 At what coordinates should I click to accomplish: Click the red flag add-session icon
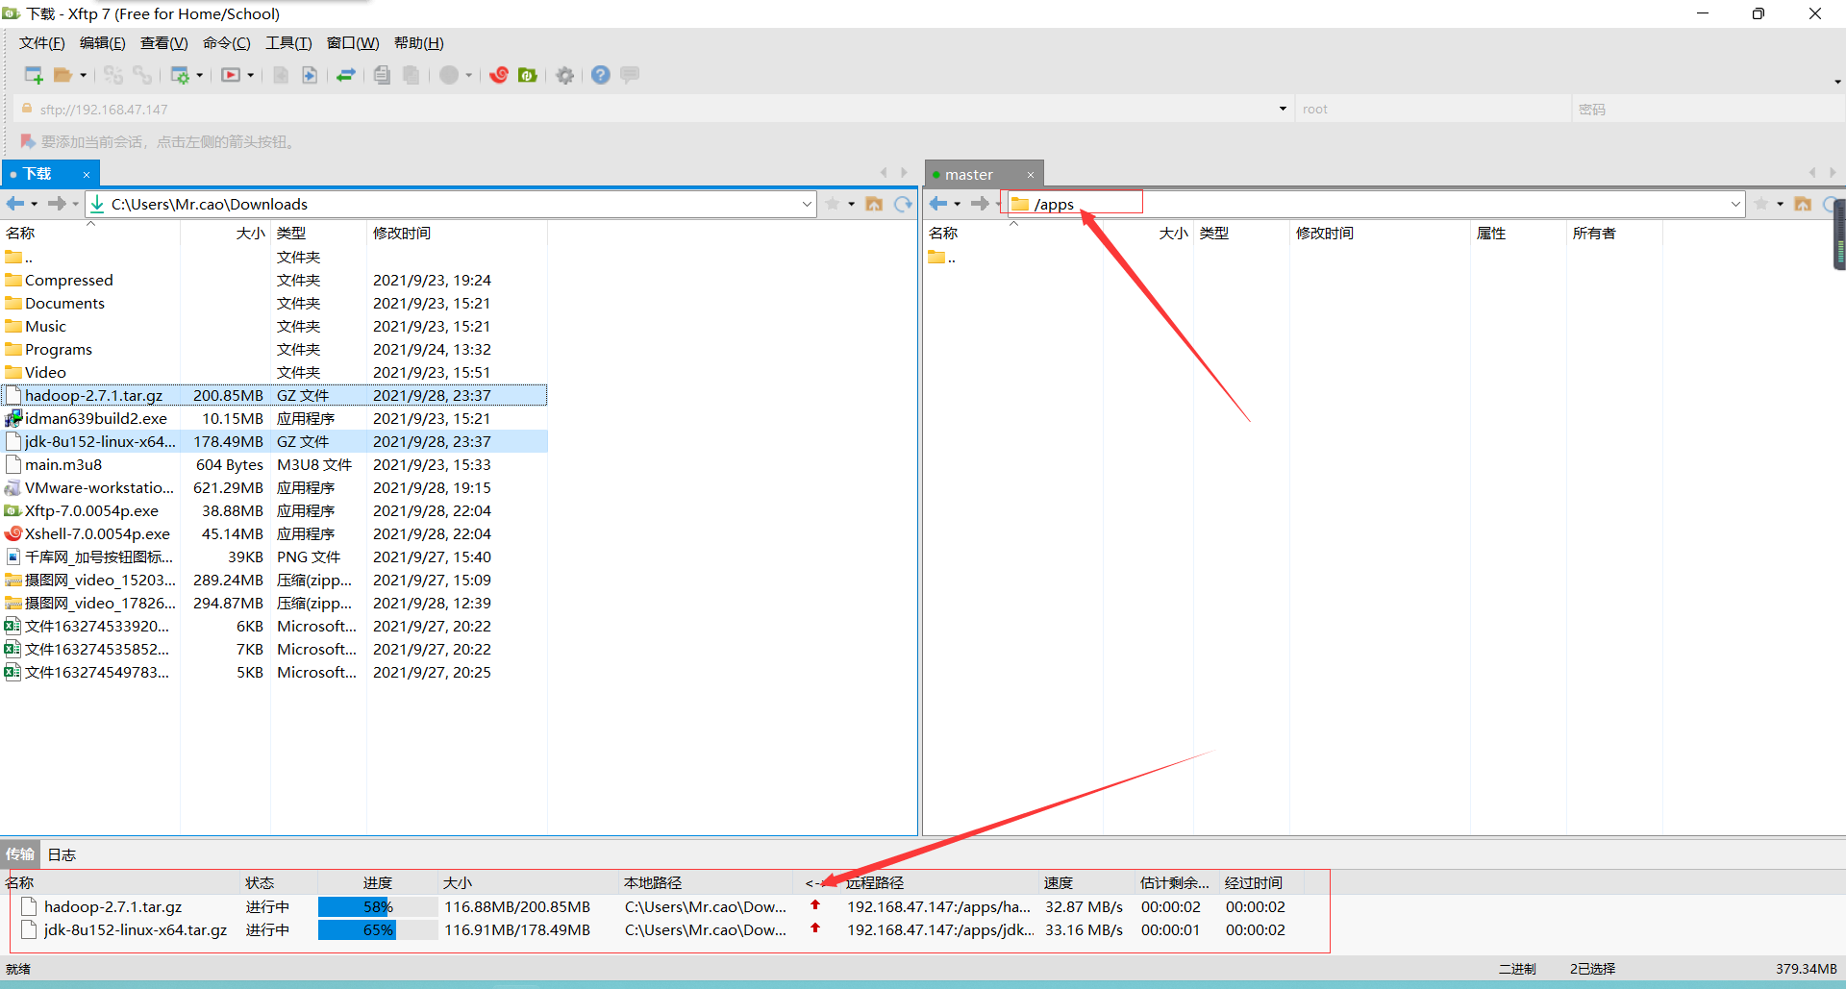(x=28, y=141)
